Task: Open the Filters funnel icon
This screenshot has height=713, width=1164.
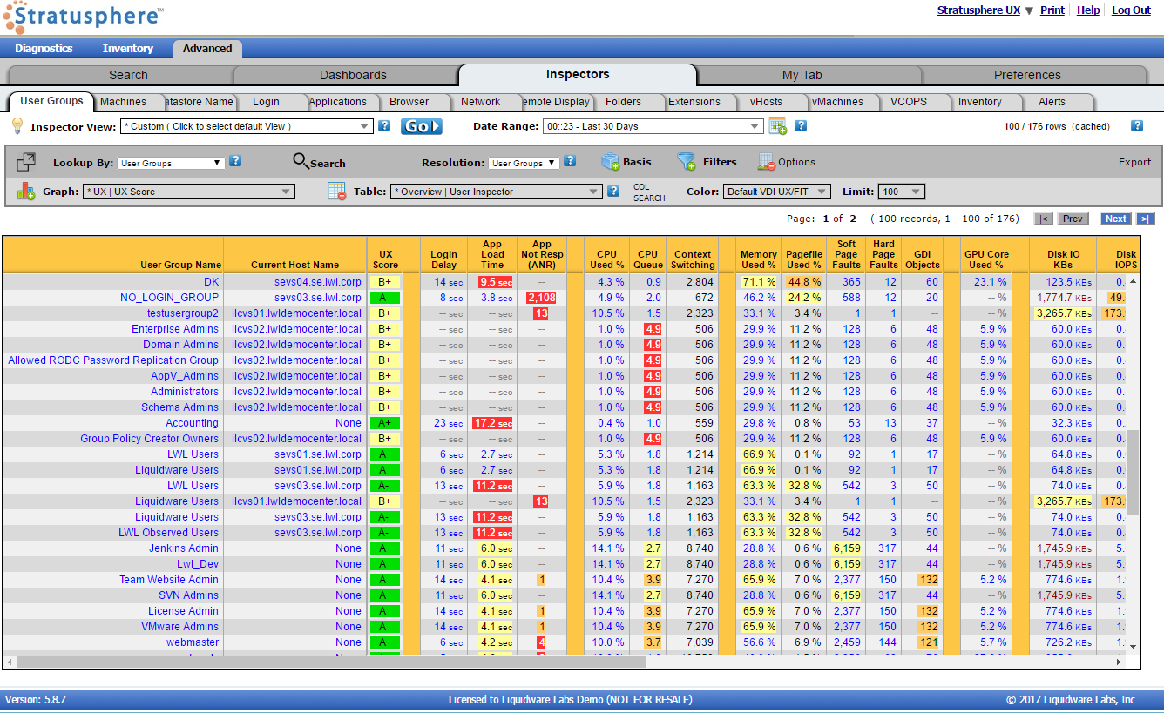Action: pyautogui.click(x=687, y=162)
